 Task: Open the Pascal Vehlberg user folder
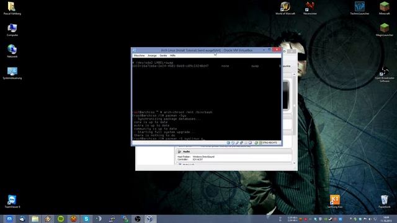[12, 8]
